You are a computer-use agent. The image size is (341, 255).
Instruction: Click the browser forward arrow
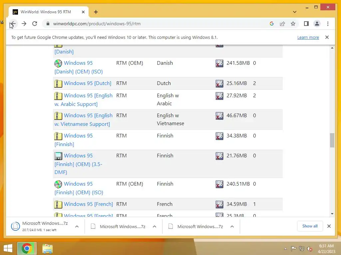(24, 24)
